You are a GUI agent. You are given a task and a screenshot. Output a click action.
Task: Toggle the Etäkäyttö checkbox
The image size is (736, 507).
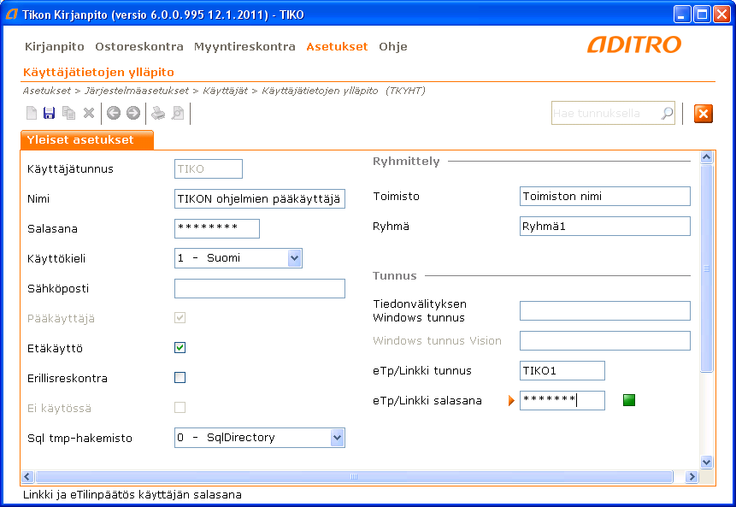click(x=180, y=348)
